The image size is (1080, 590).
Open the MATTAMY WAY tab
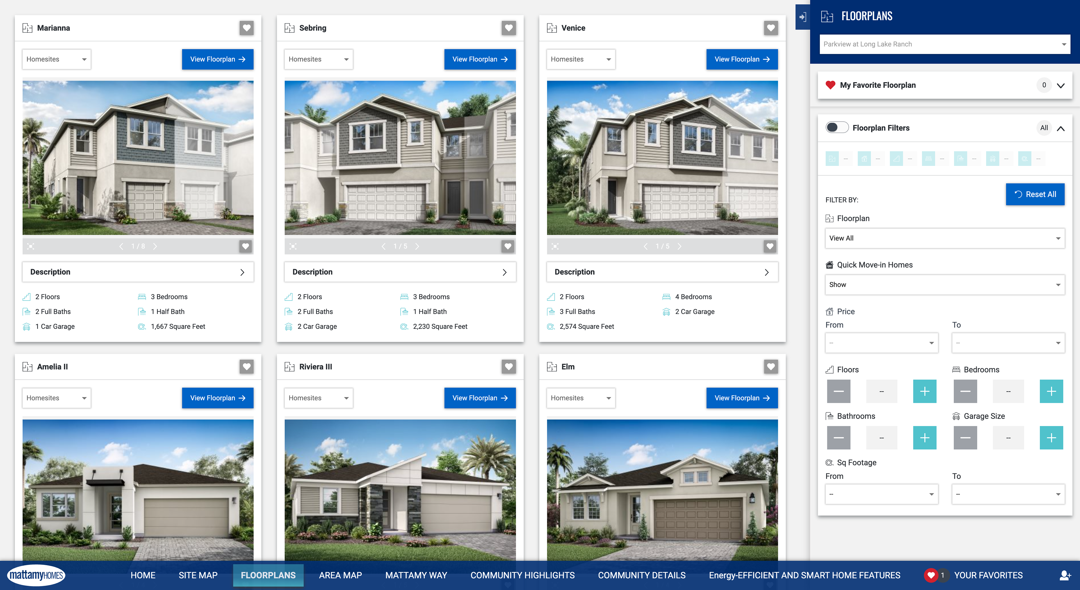[416, 575]
